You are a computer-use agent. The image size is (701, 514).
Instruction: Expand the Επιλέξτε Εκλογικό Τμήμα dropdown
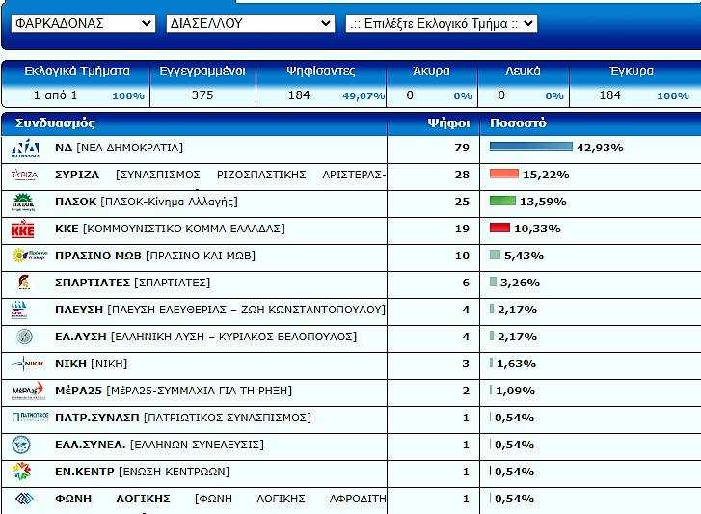click(441, 23)
